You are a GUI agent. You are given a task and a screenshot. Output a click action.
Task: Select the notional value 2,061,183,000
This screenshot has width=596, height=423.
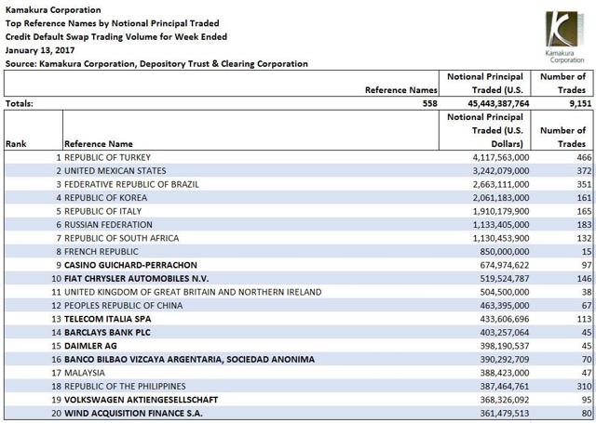[501, 198]
